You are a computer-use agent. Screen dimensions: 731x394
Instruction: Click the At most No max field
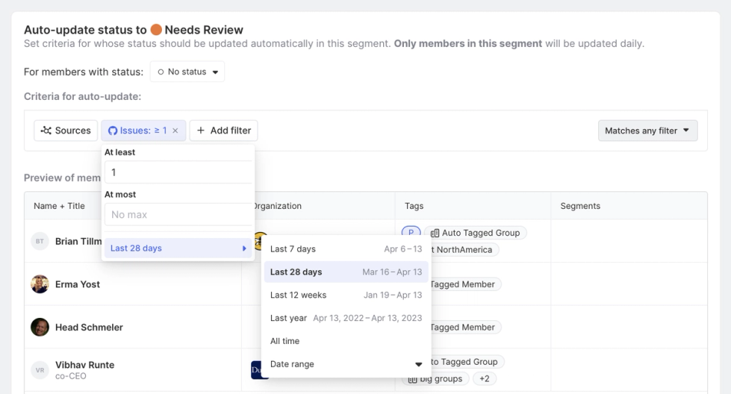point(178,214)
